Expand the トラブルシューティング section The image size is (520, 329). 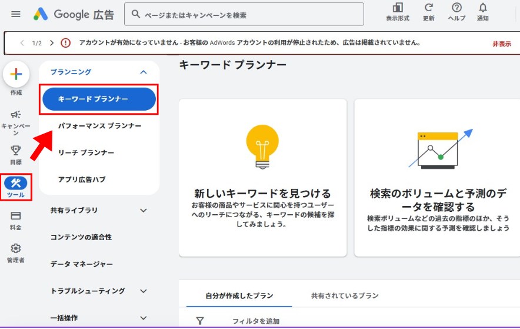point(143,291)
